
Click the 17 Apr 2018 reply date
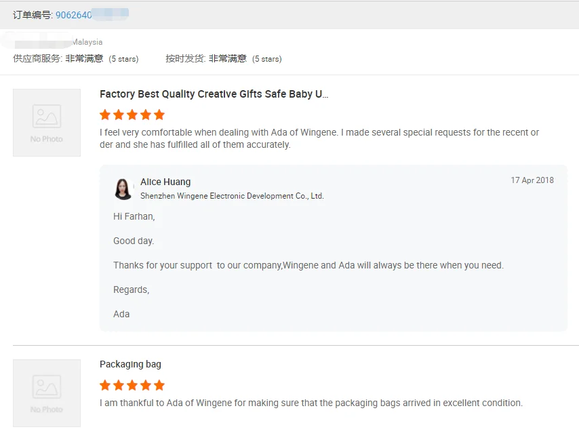coord(532,180)
